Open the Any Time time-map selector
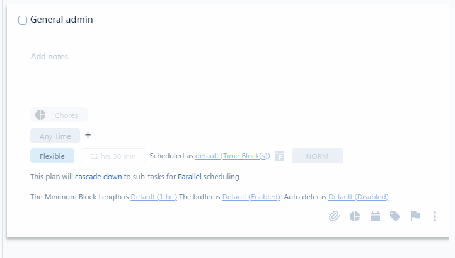455x258 pixels. (55, 136)
